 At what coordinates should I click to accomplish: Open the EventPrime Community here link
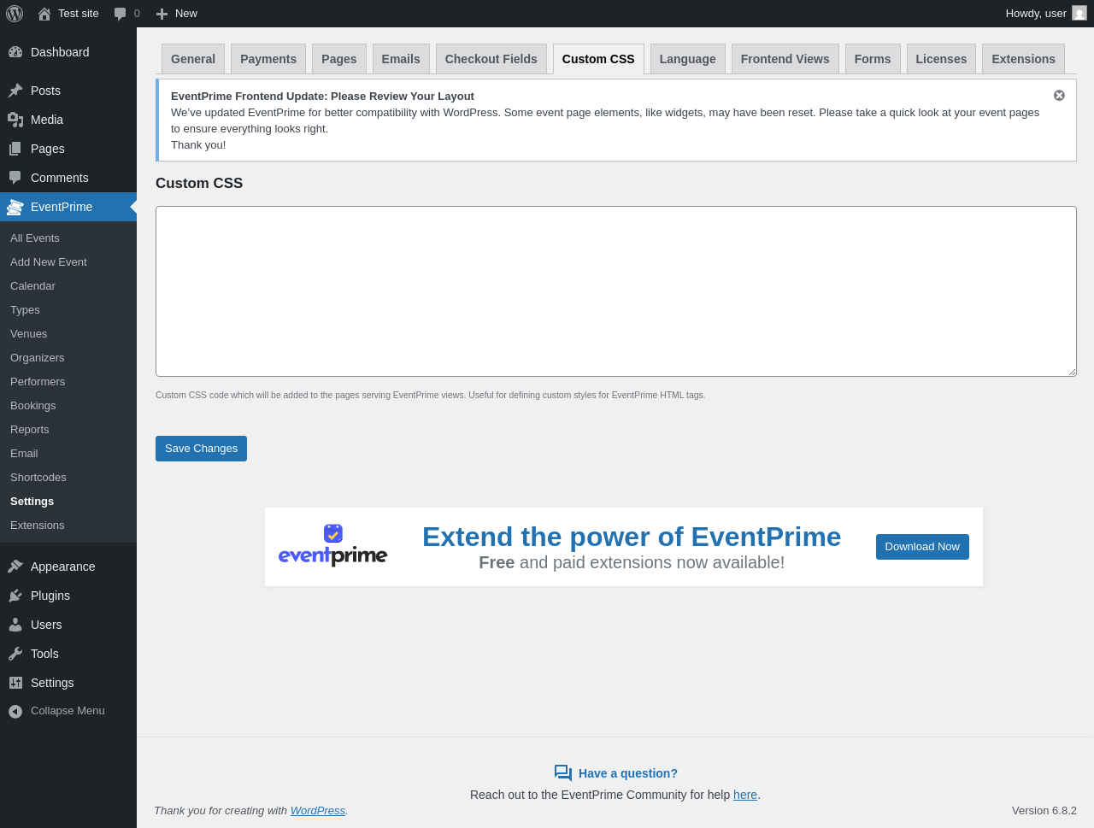point(745,795)
